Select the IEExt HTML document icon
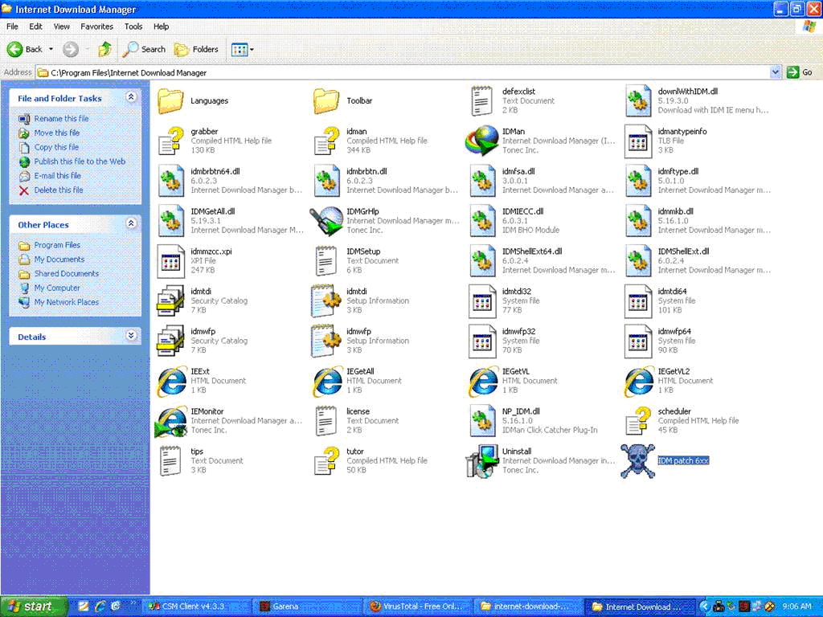 point(171,381)
